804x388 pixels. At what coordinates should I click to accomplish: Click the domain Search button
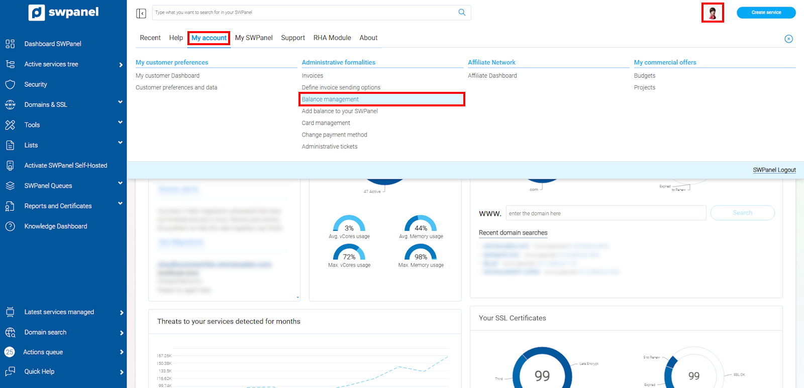(743, 213)
